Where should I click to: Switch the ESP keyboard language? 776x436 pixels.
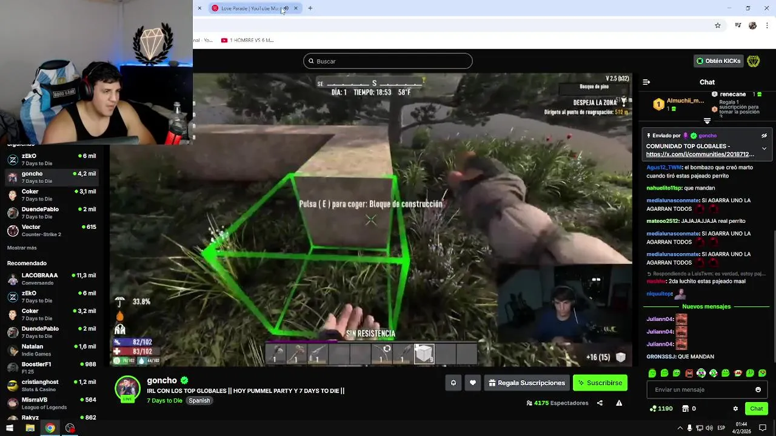pyautogui.click(x=721, y=428)
